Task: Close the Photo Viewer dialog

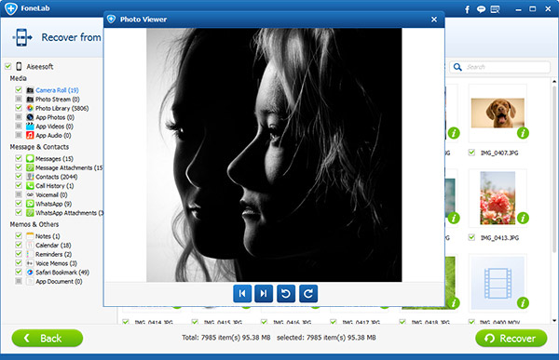Action: (x=434, y=20)
